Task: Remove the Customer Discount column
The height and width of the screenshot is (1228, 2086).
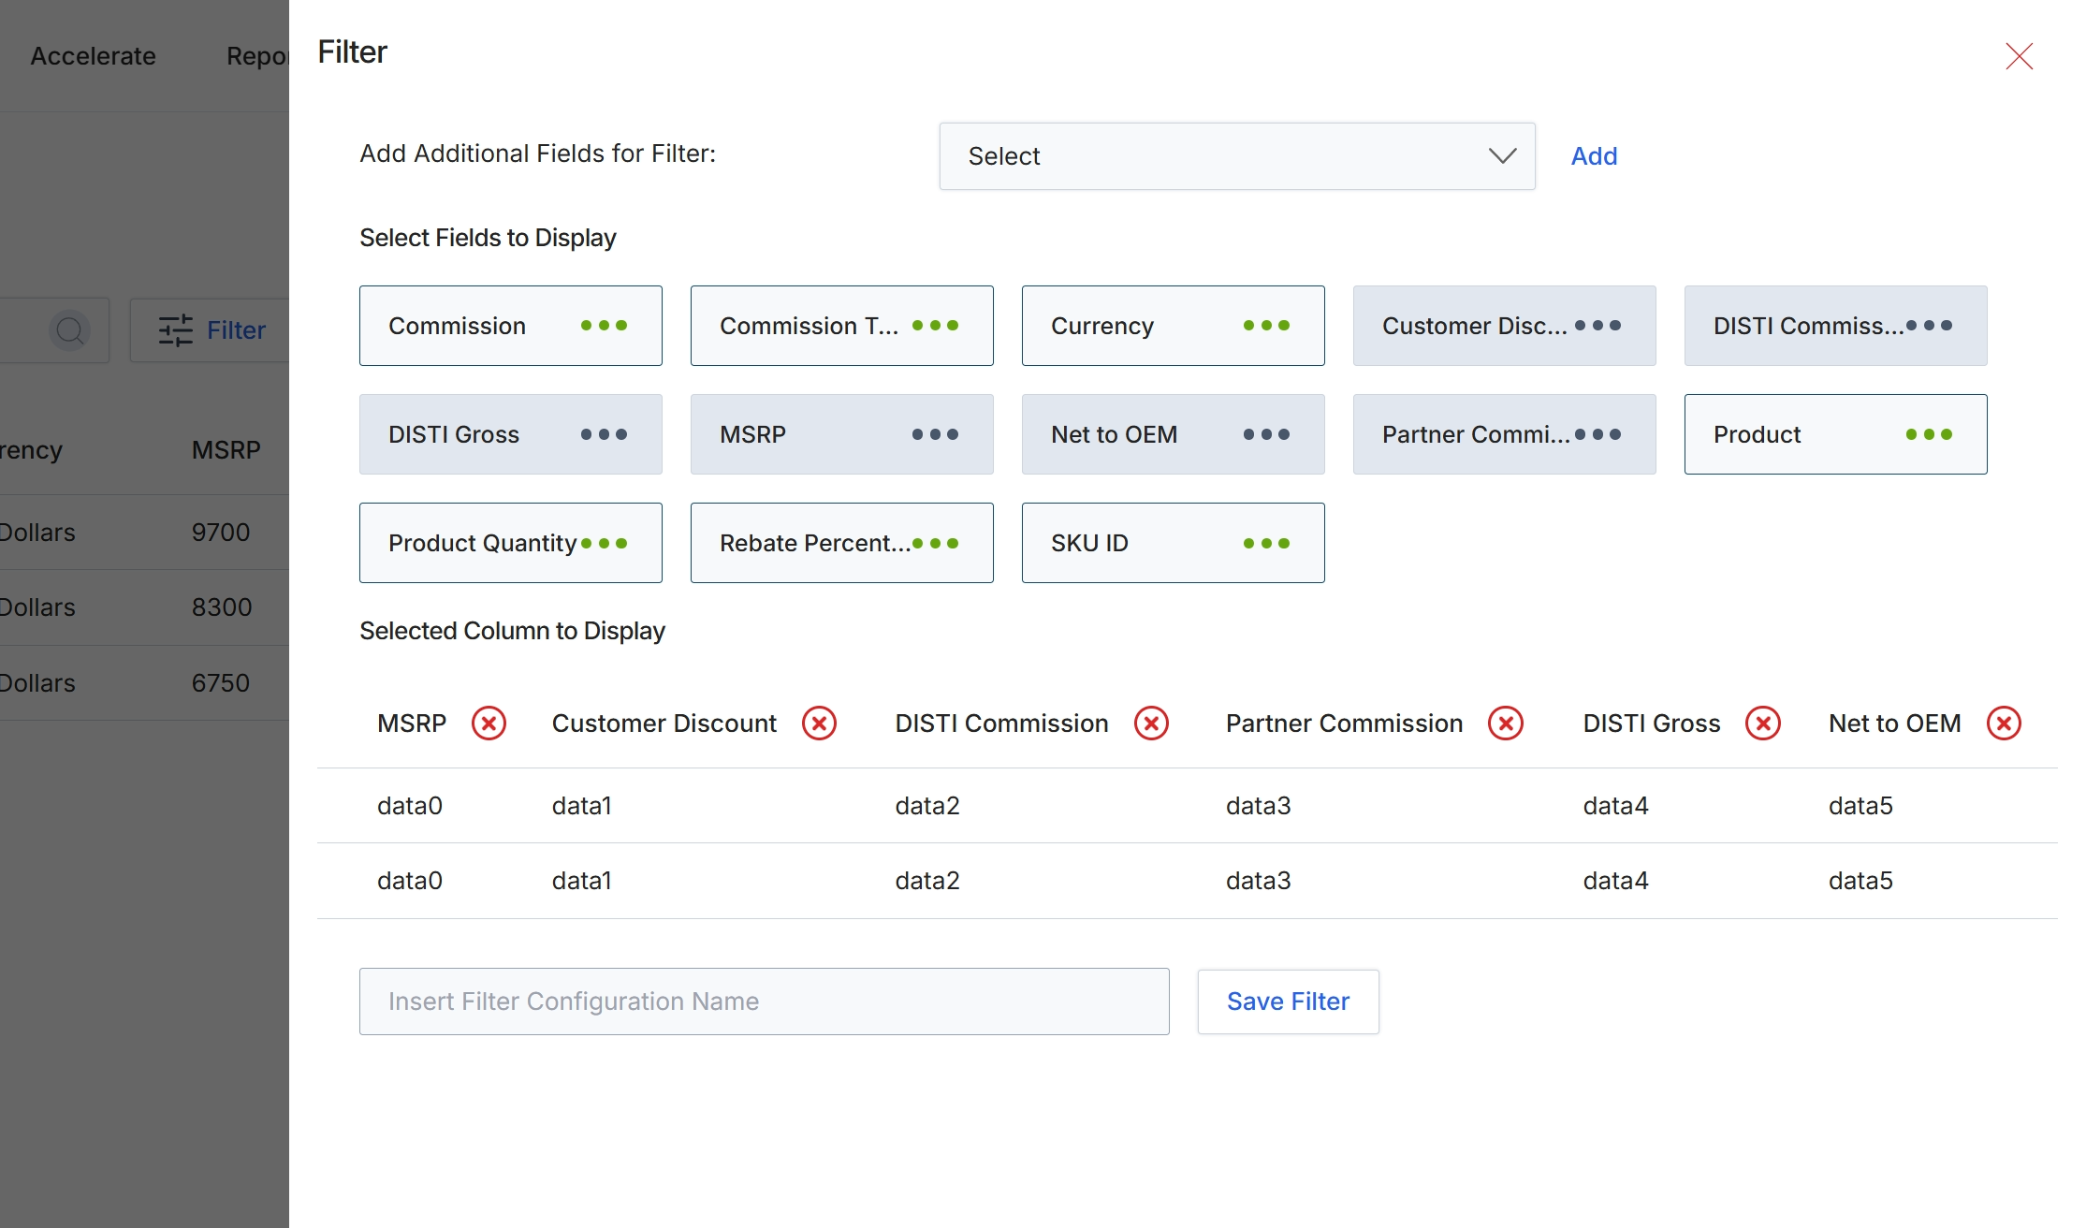Action: 819,724
